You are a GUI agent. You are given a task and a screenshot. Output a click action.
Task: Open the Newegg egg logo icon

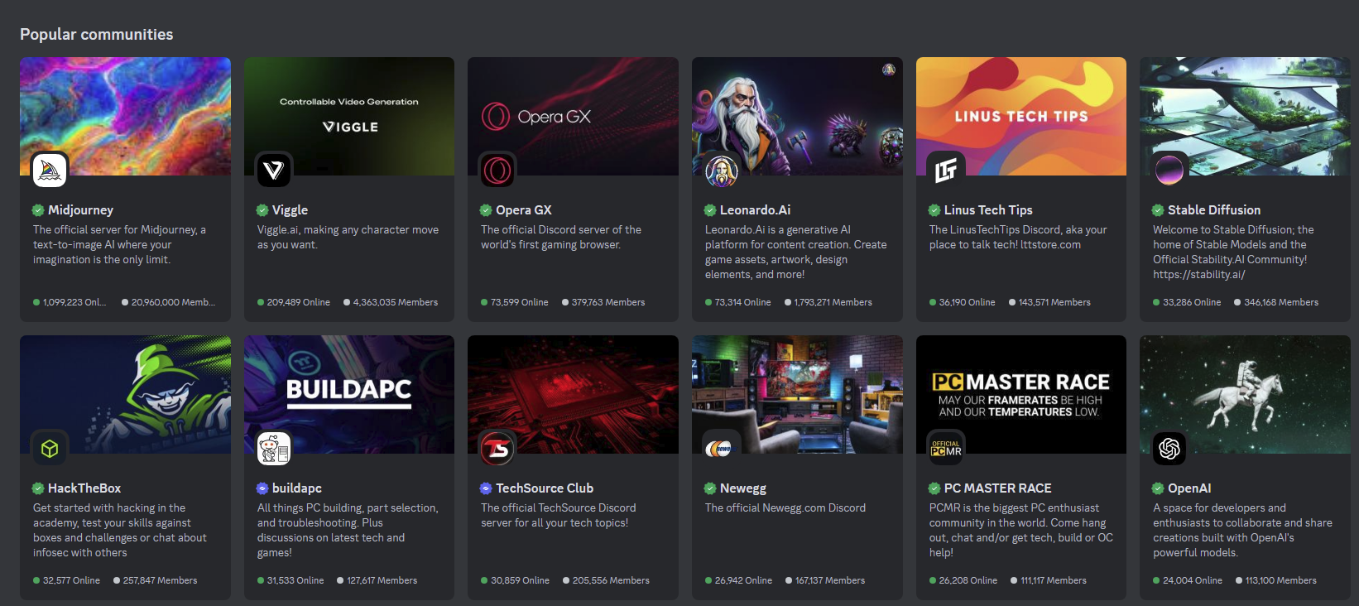722,449
